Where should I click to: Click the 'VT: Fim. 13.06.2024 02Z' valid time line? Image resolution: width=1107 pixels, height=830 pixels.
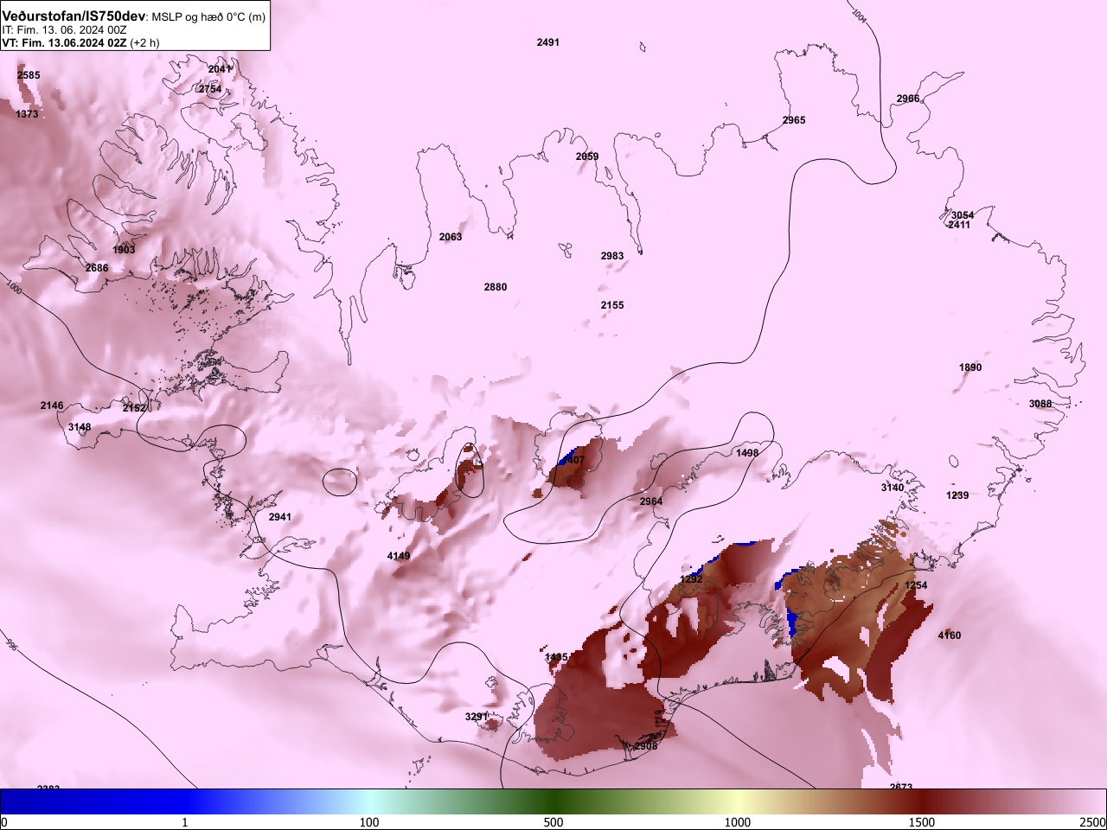[66, 43]
